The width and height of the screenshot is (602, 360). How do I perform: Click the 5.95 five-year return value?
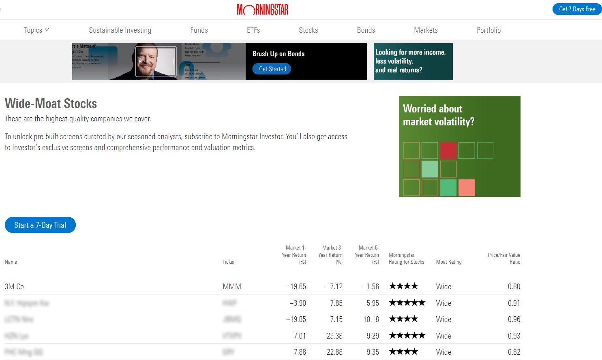(373, 303)
